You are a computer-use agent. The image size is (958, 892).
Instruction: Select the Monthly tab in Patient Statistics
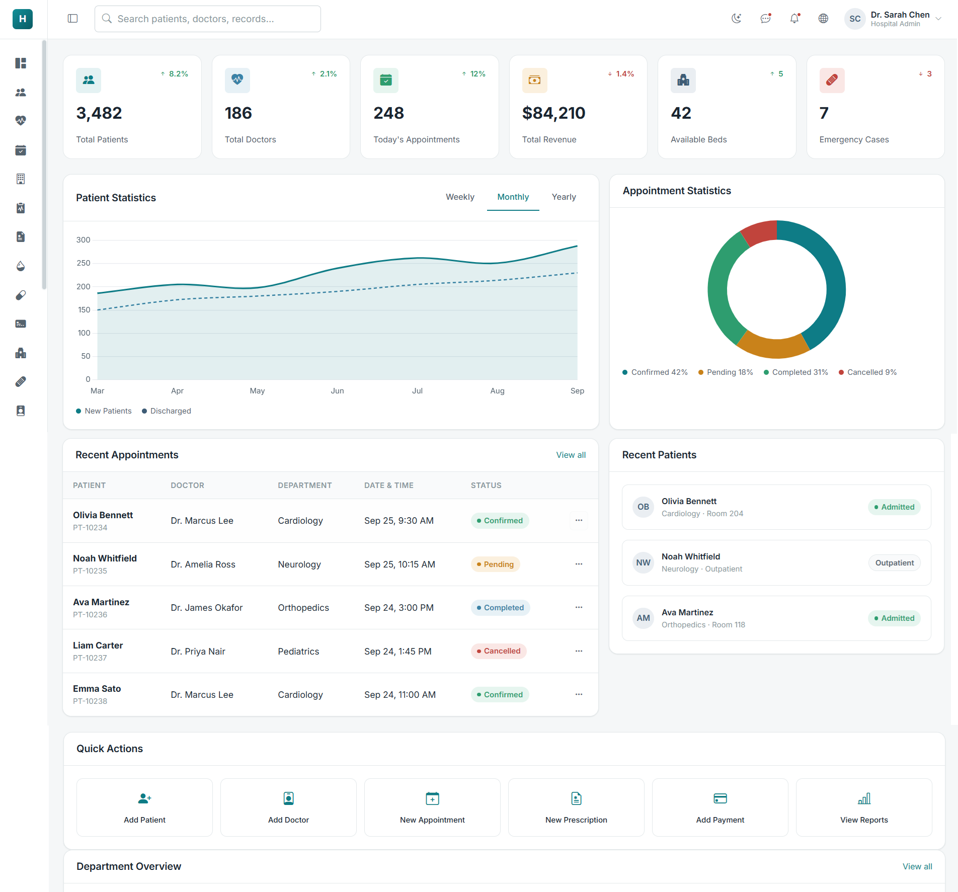click(x=513, y=197)
